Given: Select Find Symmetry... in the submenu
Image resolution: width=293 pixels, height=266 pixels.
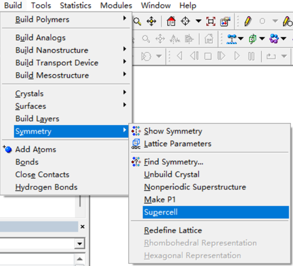Looking at the screenshot, I should 210,162.
